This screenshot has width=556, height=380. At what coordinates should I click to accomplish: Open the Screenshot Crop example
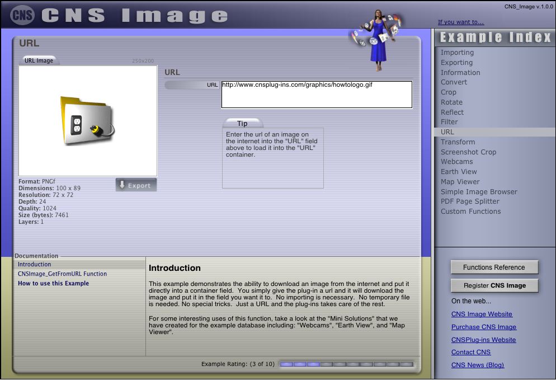coord(468,152)
